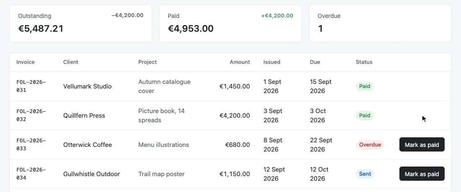
Task: Select client Gullwhistle Outdoor
Action: tap(91, 174)
